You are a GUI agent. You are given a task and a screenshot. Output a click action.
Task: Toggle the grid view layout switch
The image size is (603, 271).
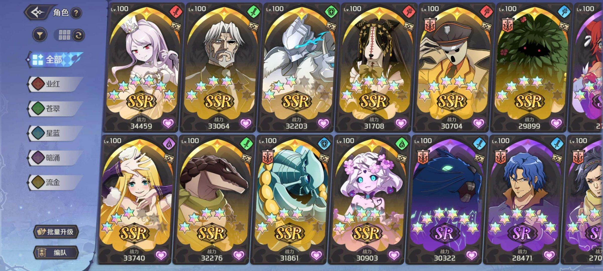pos(69,35)
